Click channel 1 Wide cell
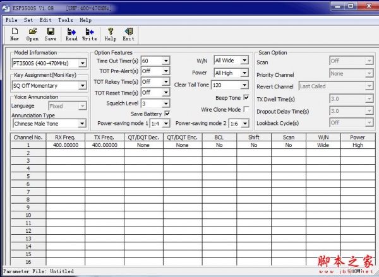This screenshot has height=277, width=379. (x=323, y=145)
